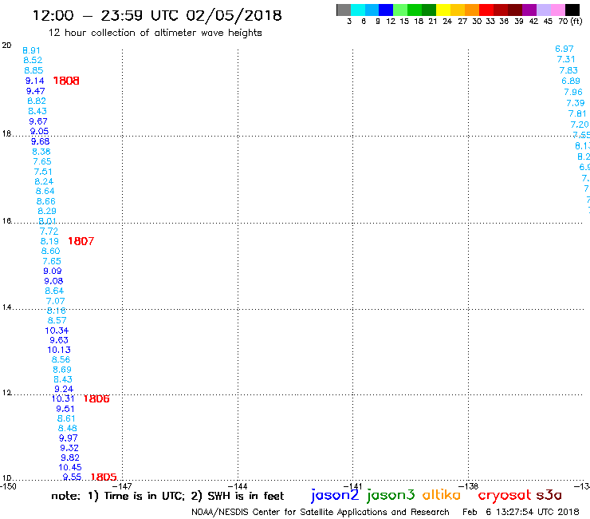The image size is (590, 519).
Task: Click the date range title 12:00 – 23:59 UTC
Action: coord(157,15)
